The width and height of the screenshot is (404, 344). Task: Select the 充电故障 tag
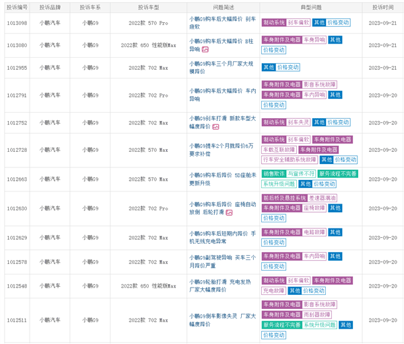click(273, 291)
